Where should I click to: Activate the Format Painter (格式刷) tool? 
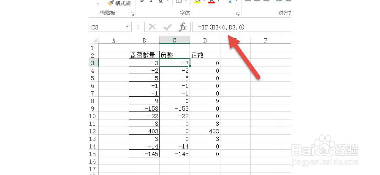[119, 3]
